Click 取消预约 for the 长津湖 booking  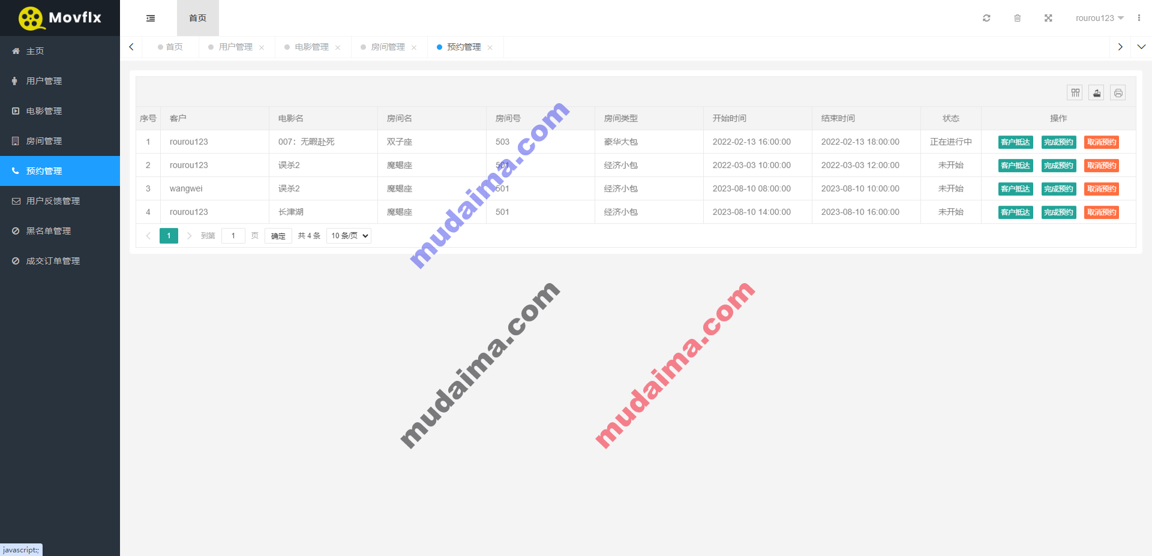pyautogui.click(x=1102, y=212)
